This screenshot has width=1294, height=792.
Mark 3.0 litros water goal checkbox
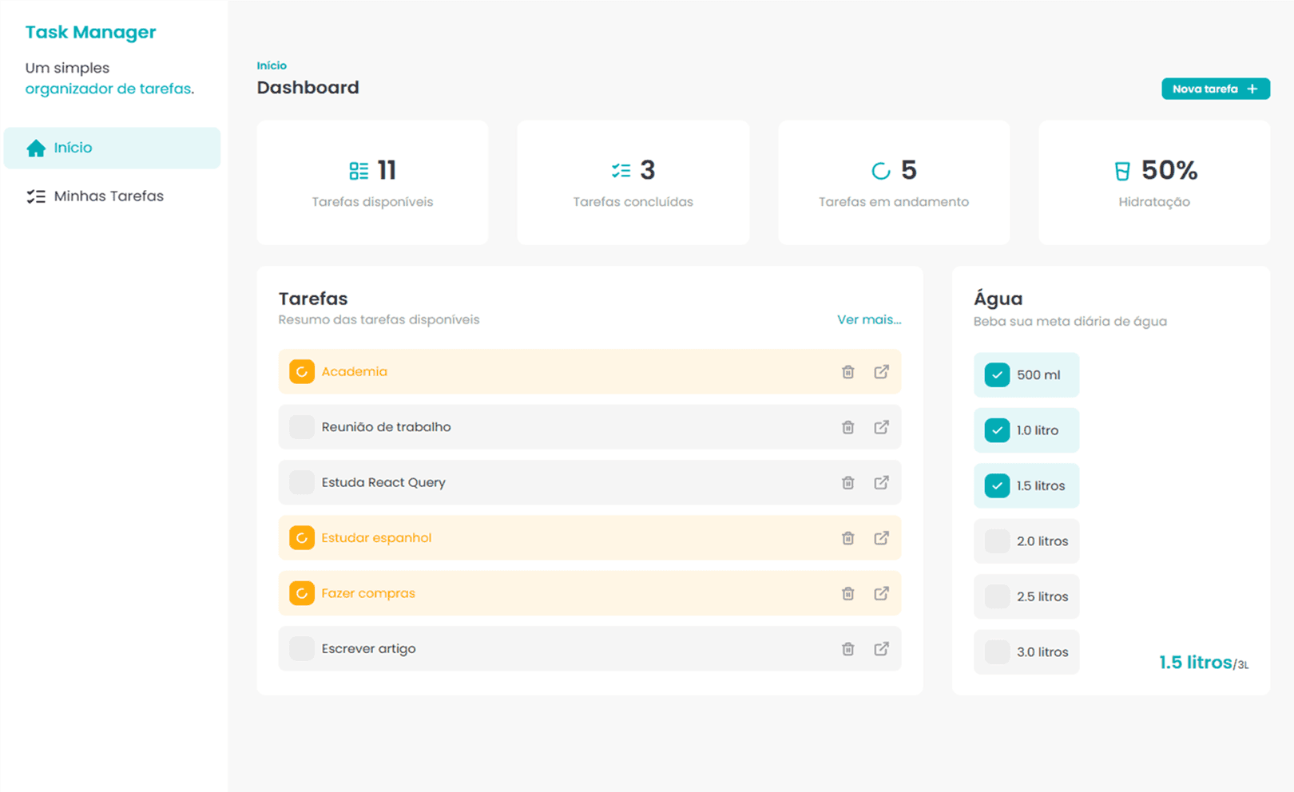(997, 652)
